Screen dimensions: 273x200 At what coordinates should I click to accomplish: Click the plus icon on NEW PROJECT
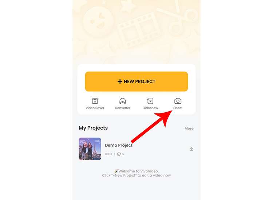pyautogui.click(x=120, y=81)
